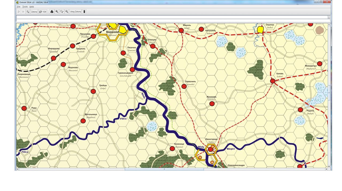Viewport: 342px width, 191px height.
Task: Click the red town marker of Гройцы
Action: (x=93, y=91)
